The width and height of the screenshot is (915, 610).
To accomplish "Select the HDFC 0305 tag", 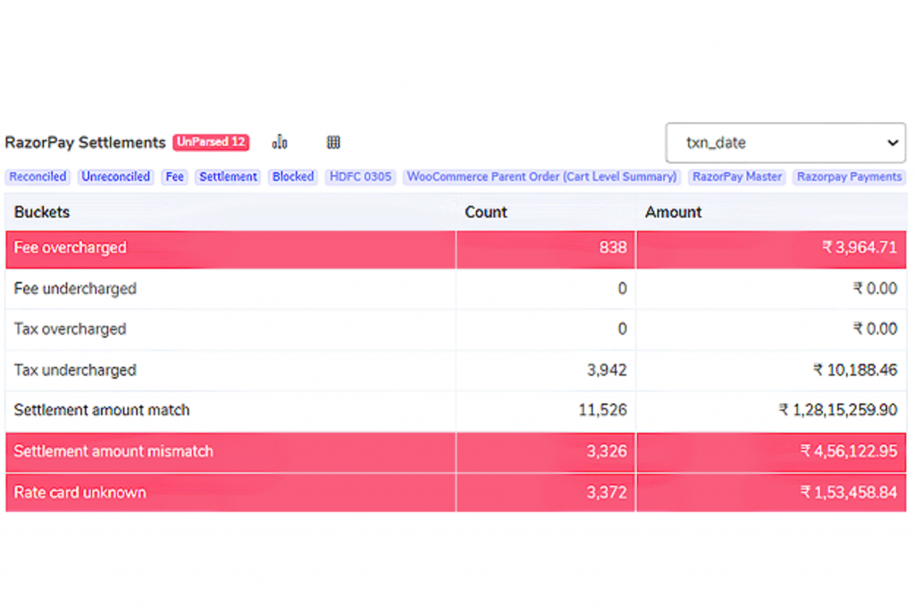I will [x=361, y=177].
